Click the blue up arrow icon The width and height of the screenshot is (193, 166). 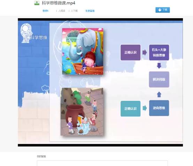pos(159,94)
